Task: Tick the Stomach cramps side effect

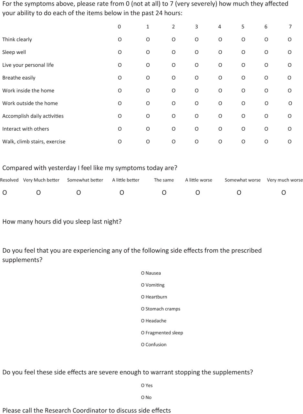Action: click(142, 309)
